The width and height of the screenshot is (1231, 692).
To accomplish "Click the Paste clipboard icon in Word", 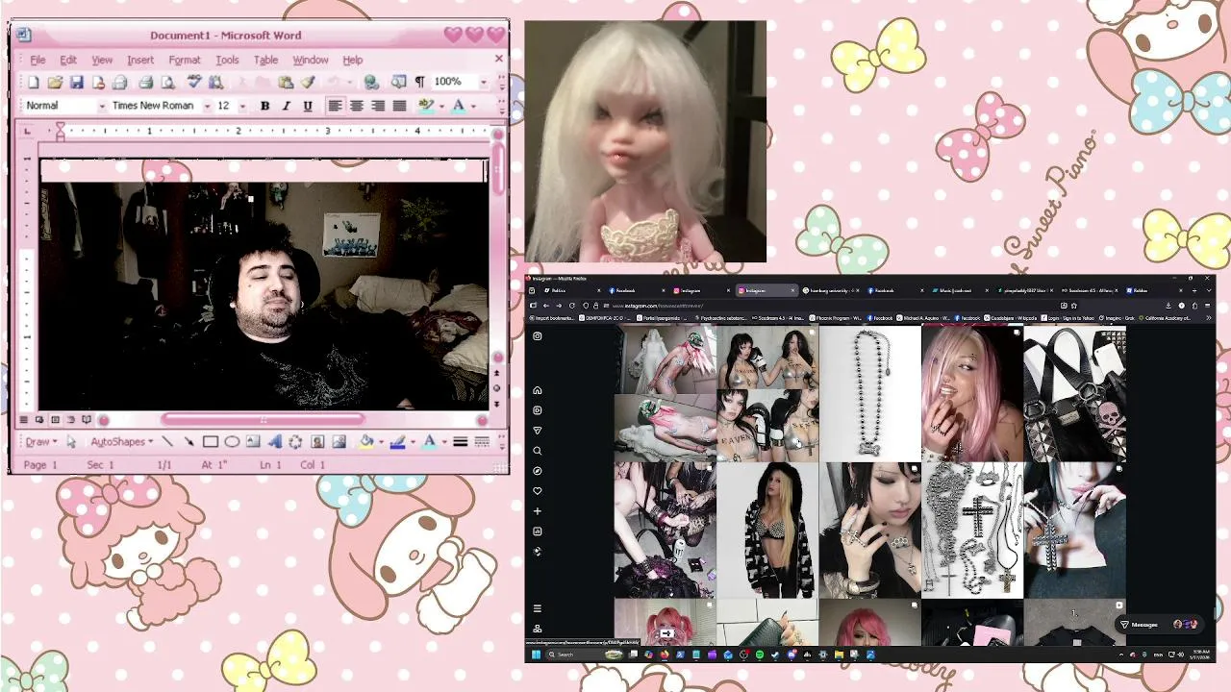I will (286, 83).
